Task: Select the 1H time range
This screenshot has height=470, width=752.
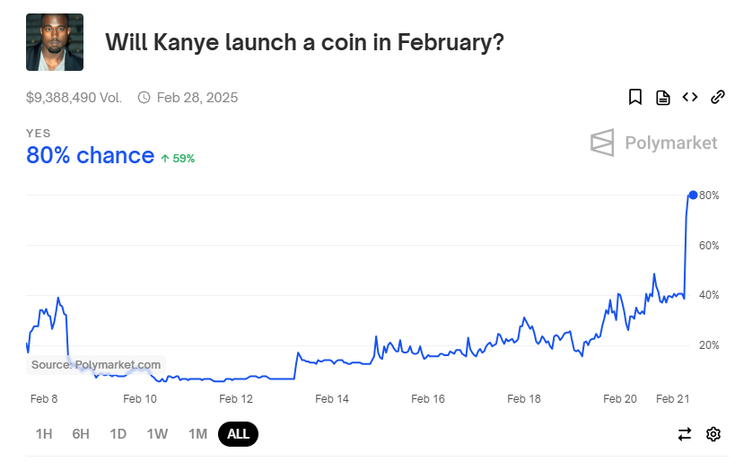Action: pyautogui.click(x=44, y=434)
